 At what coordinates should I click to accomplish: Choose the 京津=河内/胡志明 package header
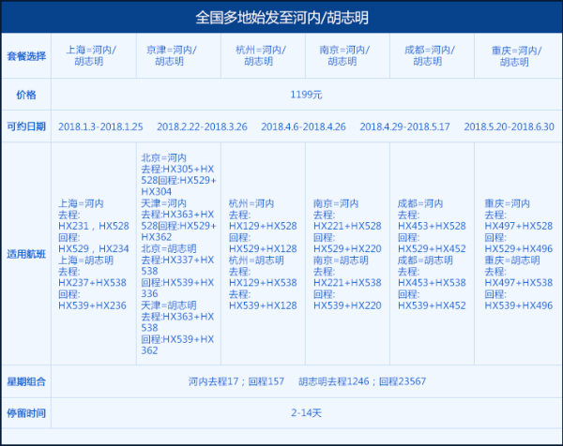172,55
